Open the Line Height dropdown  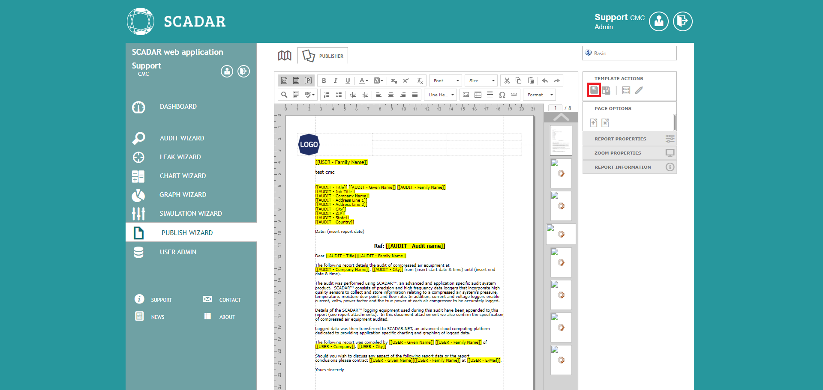click(441, 95)
